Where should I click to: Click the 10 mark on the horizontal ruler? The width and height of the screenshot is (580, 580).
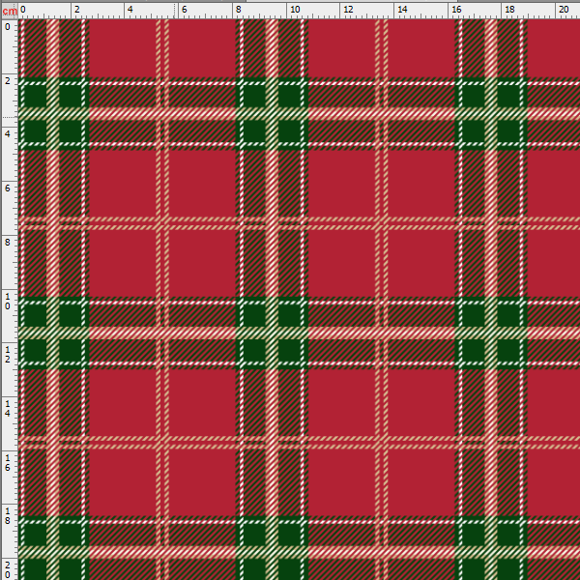click(295, 10)
